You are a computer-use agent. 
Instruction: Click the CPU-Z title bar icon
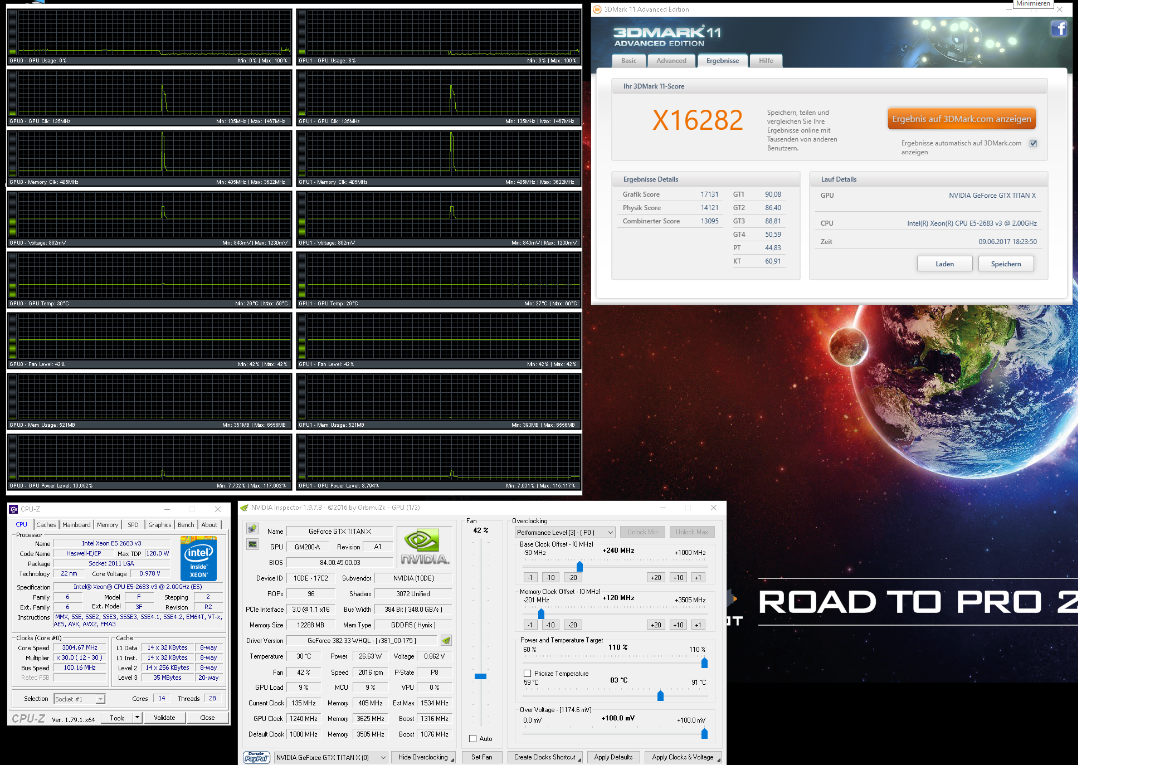[x=13, y=509]
